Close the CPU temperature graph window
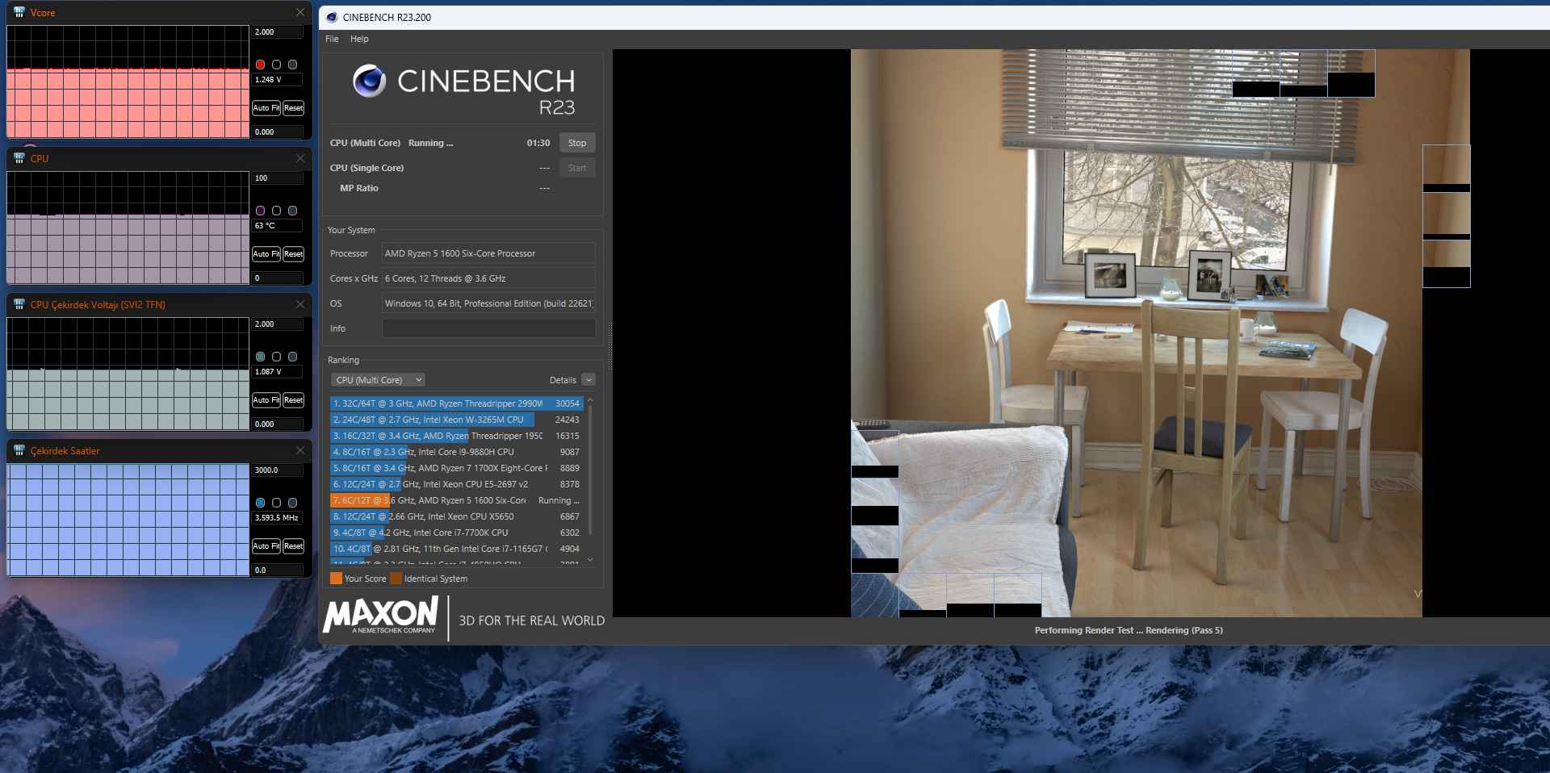The height and width of the screenshot is (773, 1550). click(x=300, y=158)
